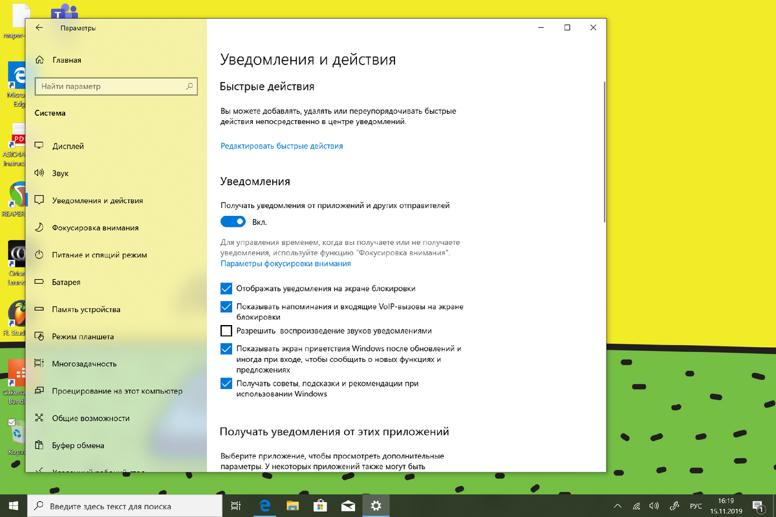Click the Общие возможности icon
This screenshot has height=517, width=776.
39,418
